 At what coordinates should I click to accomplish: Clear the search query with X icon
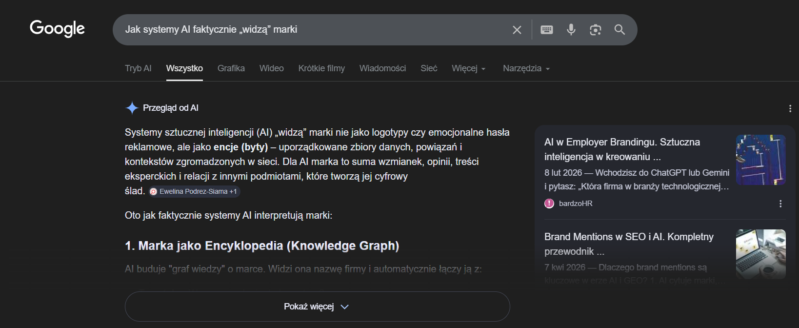pyautogui.click(x=517, y=30)
